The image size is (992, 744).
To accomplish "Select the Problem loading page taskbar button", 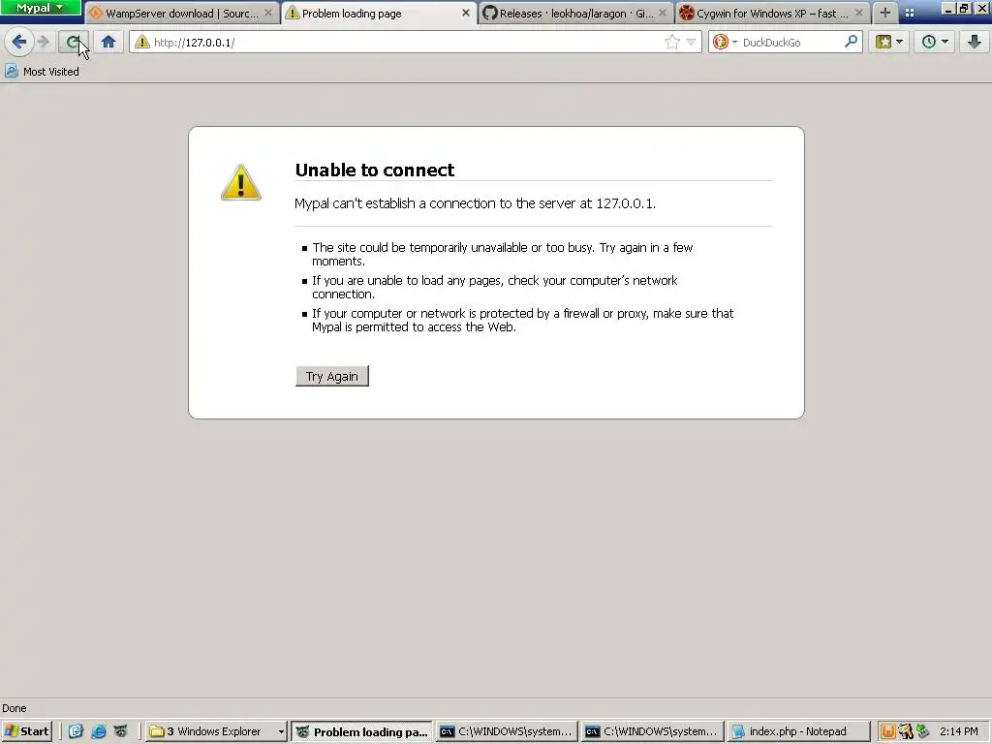I will pyautogui.click(x=362, y=732).
